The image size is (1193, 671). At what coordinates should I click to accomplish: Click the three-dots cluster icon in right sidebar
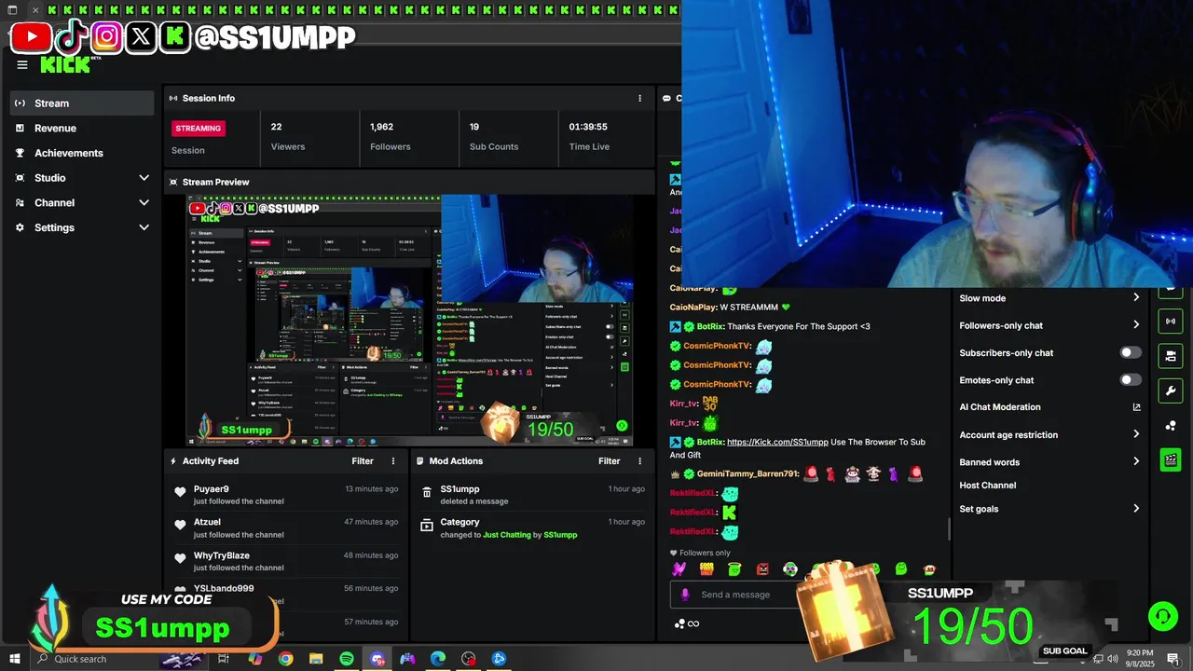coord(1171,426)
